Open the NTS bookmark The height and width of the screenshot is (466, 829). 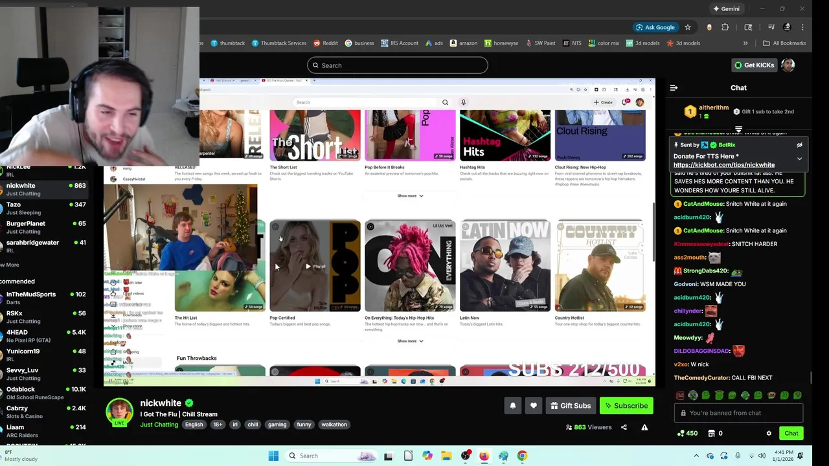(x=572, y=43)
